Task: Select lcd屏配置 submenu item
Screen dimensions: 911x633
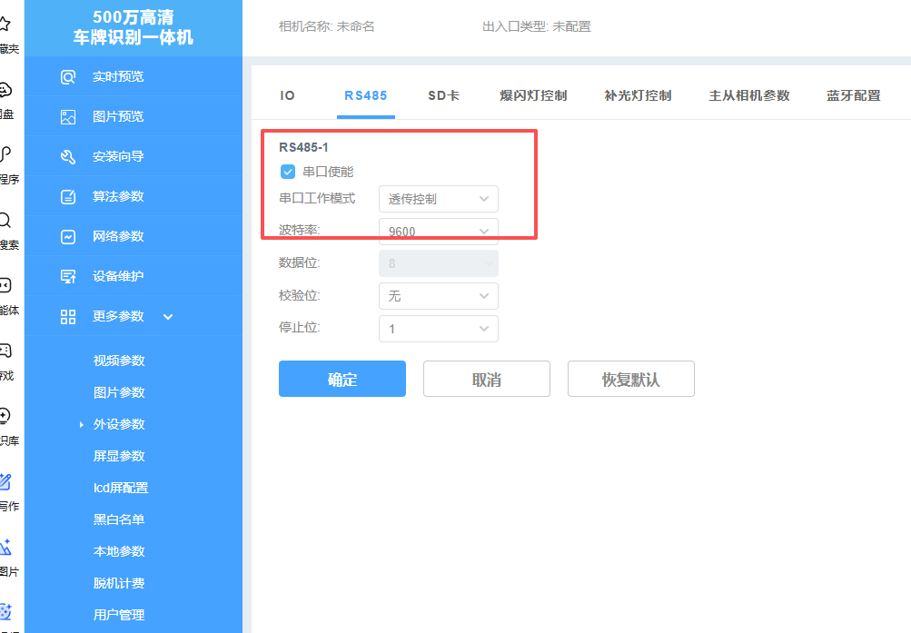Action: pyautogui.click(x=121, y=489)
